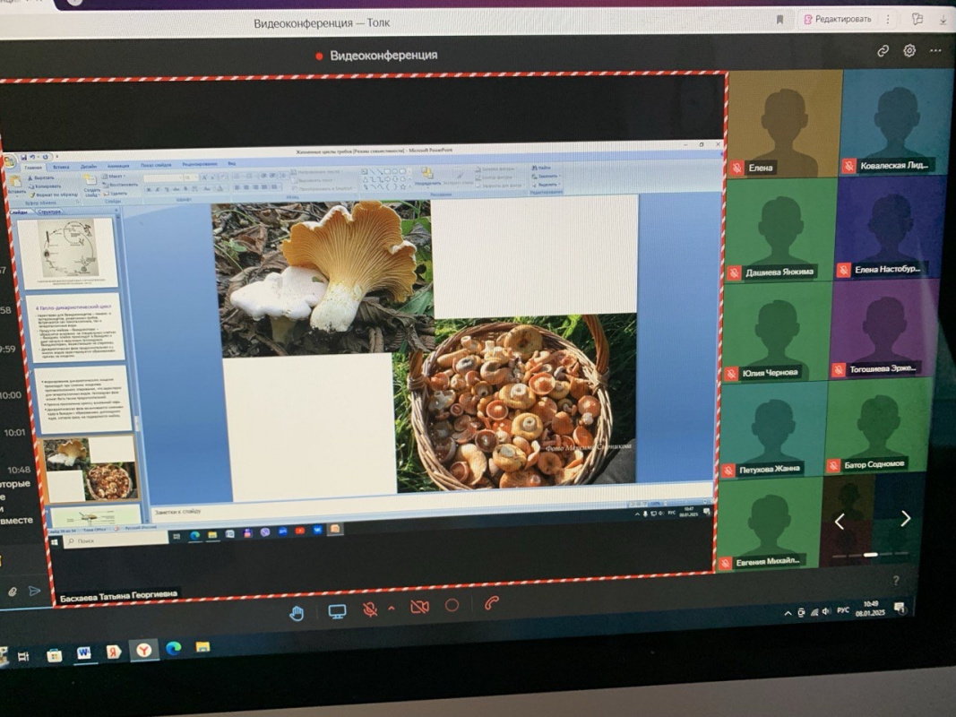
Task: Click the send message arrow icon
Action: [35, 591]
